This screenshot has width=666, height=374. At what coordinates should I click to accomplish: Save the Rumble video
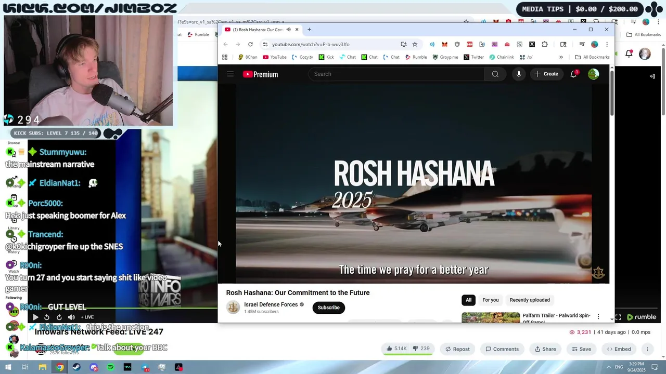click(x=581, y=349)
